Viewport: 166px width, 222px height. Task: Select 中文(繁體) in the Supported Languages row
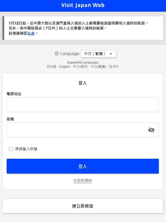[x=98, y=67]
